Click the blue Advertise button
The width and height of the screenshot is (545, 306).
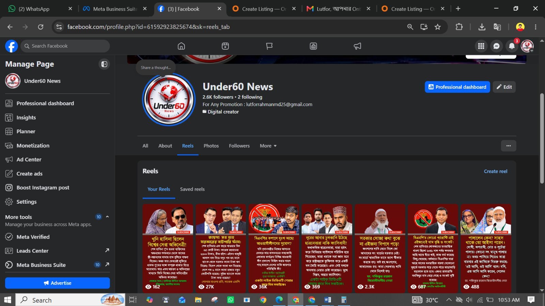click(57, 283)
